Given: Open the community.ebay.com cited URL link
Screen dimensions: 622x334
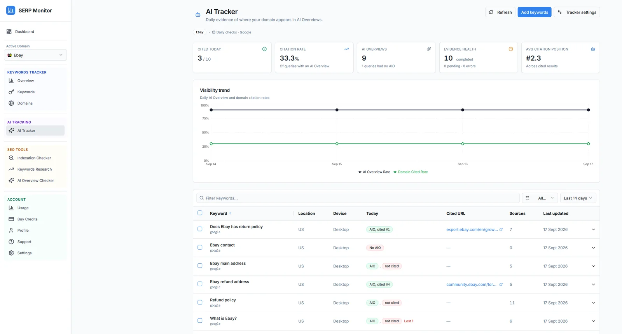Looking at the screenshot, I should tap(471, 284).
